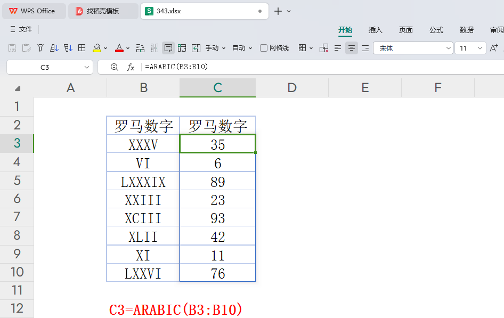Image resolution: width=504 pixels, height=318 pixels.
Task: Toggle the filter funnel icon
Action: click(40, 48)
